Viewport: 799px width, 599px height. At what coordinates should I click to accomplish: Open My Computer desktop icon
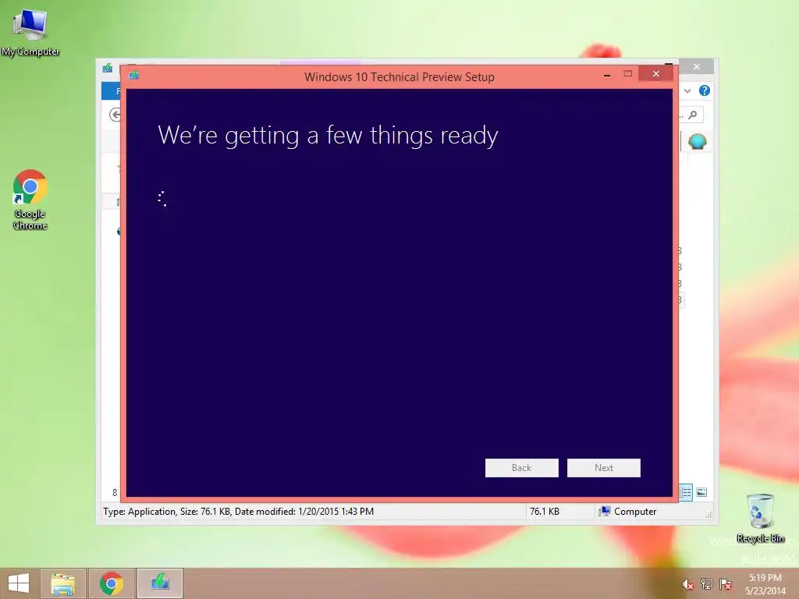point(30,31)
